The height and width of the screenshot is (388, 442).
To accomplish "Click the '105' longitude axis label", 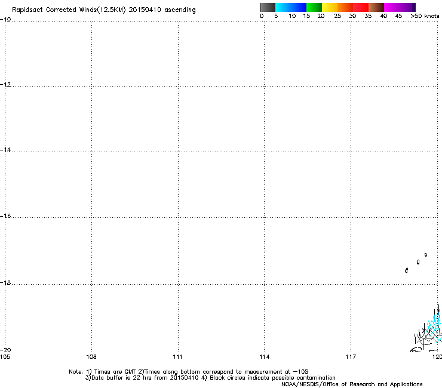I will click(x=5, y=357).
